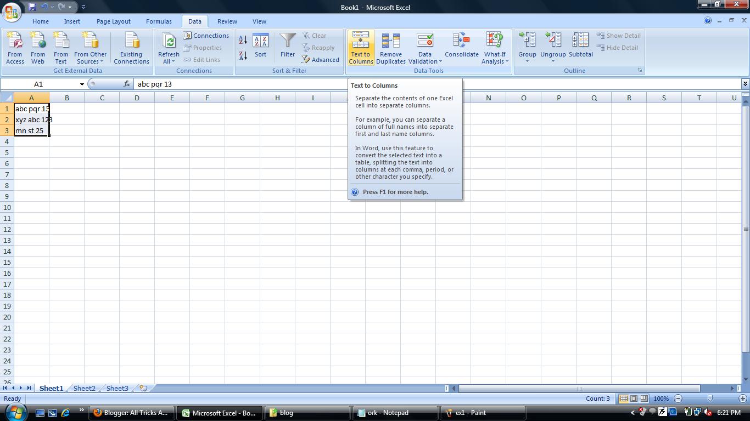The height and width of the screenshot is (421, 750).
Task: Open the Name Box dropdown
Action: click(x=82, y=84)
